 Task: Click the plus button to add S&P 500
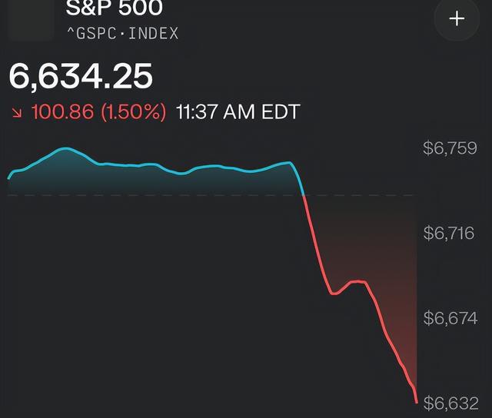click(x=457, y=19)
